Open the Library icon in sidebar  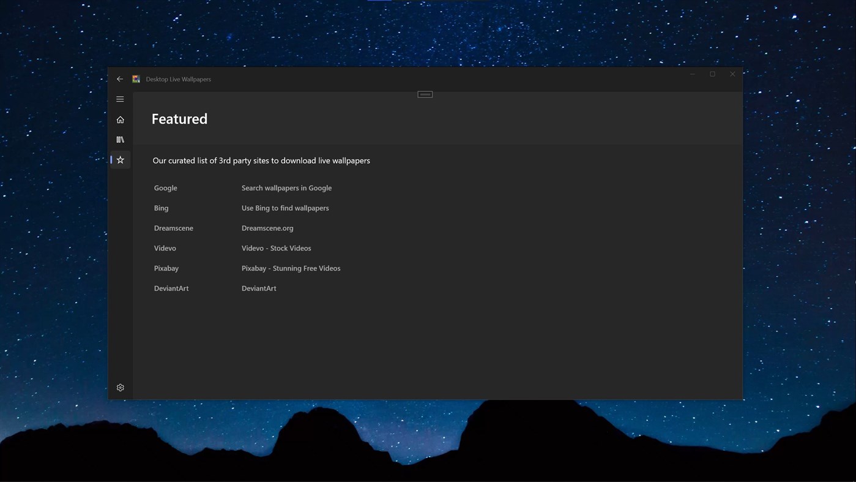(x=120, y=140)
